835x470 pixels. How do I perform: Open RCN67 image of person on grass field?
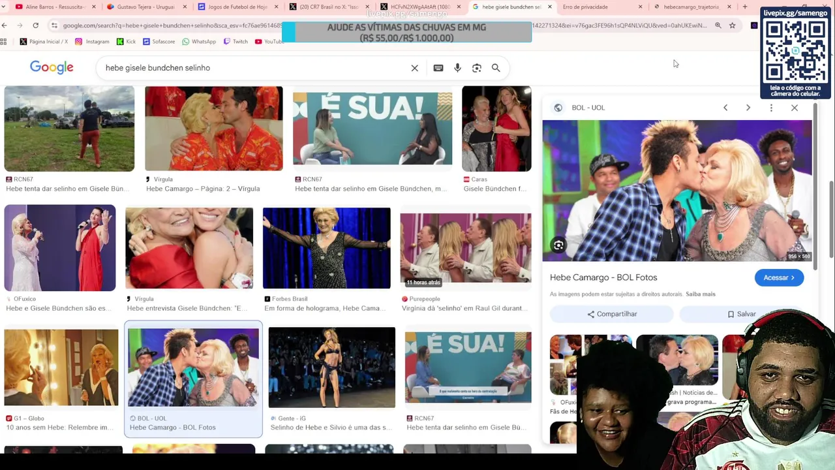(69, 129)
